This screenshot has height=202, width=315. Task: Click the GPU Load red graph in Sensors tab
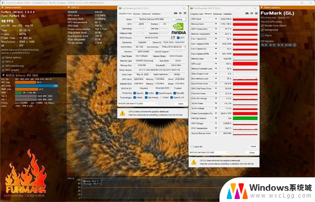click(x=245, y=64)
